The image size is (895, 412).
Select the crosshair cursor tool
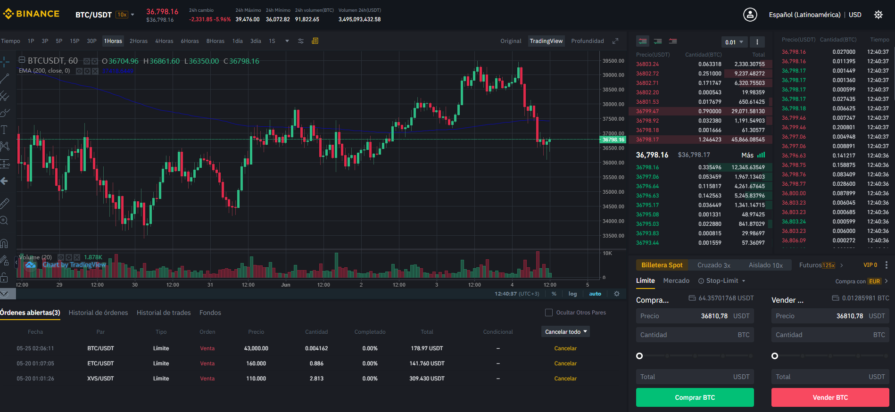tap(4, 62)
